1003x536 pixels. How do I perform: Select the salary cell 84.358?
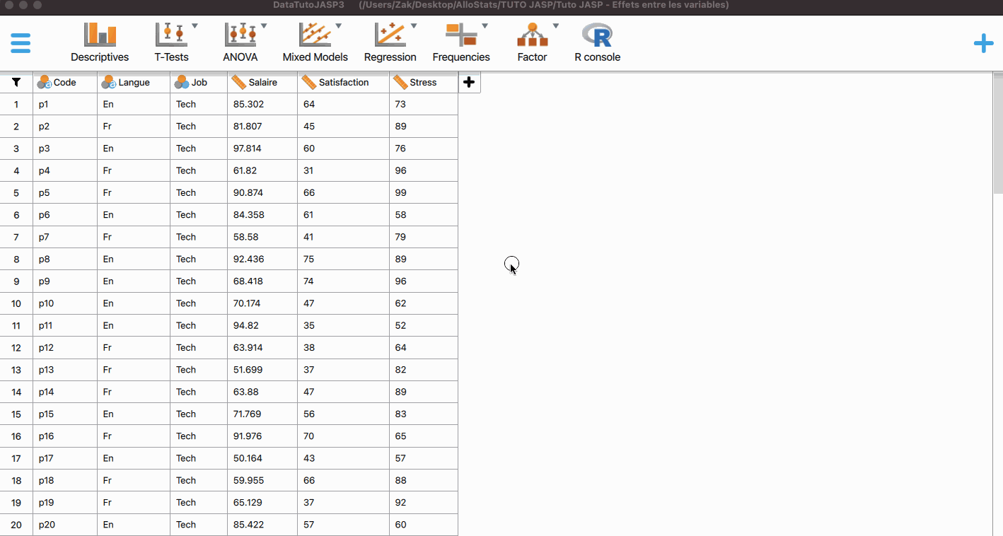tap(262, 215)
